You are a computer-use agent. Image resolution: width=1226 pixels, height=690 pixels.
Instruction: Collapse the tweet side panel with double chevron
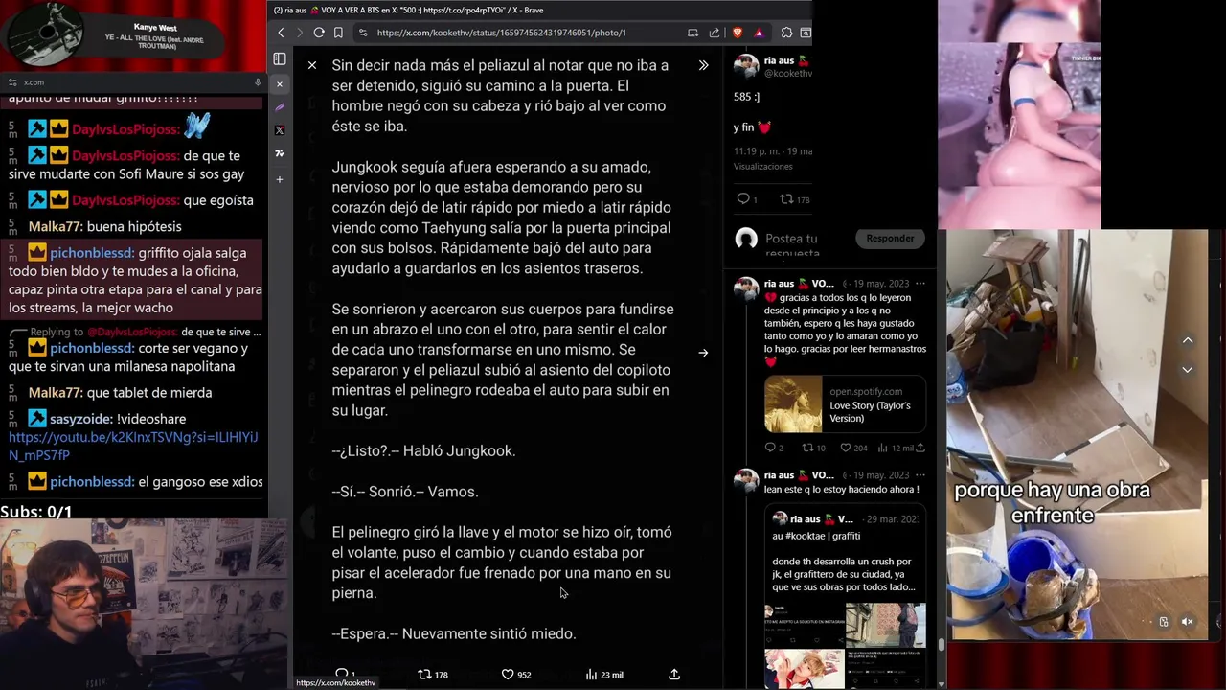click(x=703, y=65)
